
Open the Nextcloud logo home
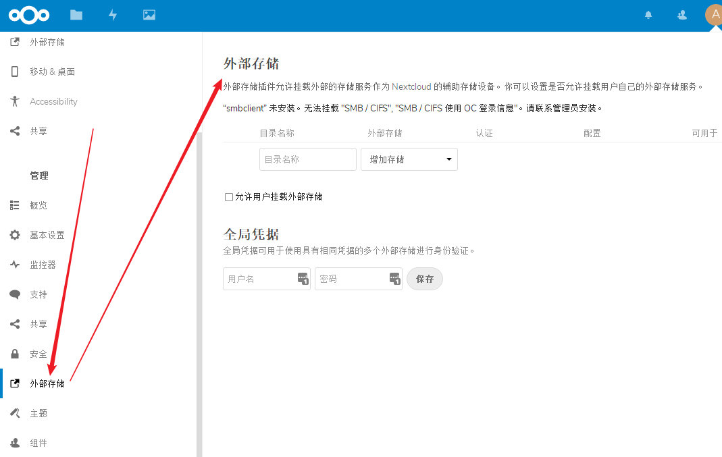pos(29,16)
